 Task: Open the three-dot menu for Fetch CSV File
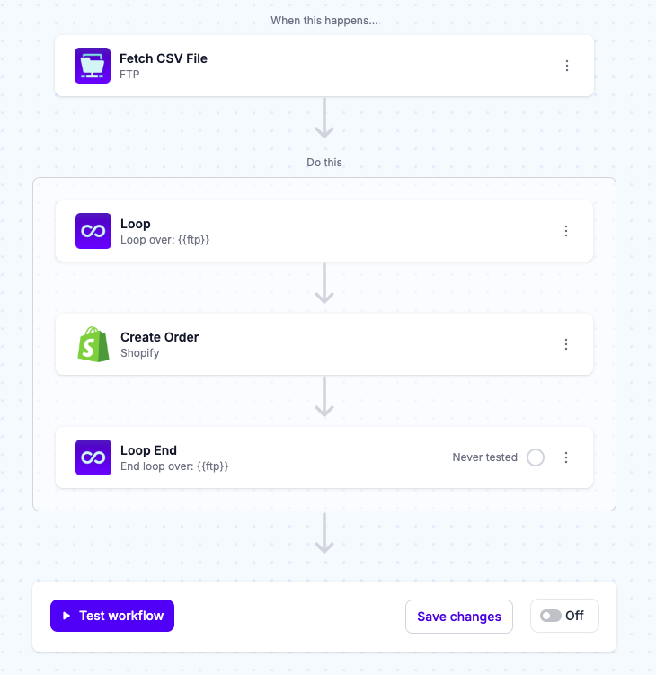click(567, 66)
